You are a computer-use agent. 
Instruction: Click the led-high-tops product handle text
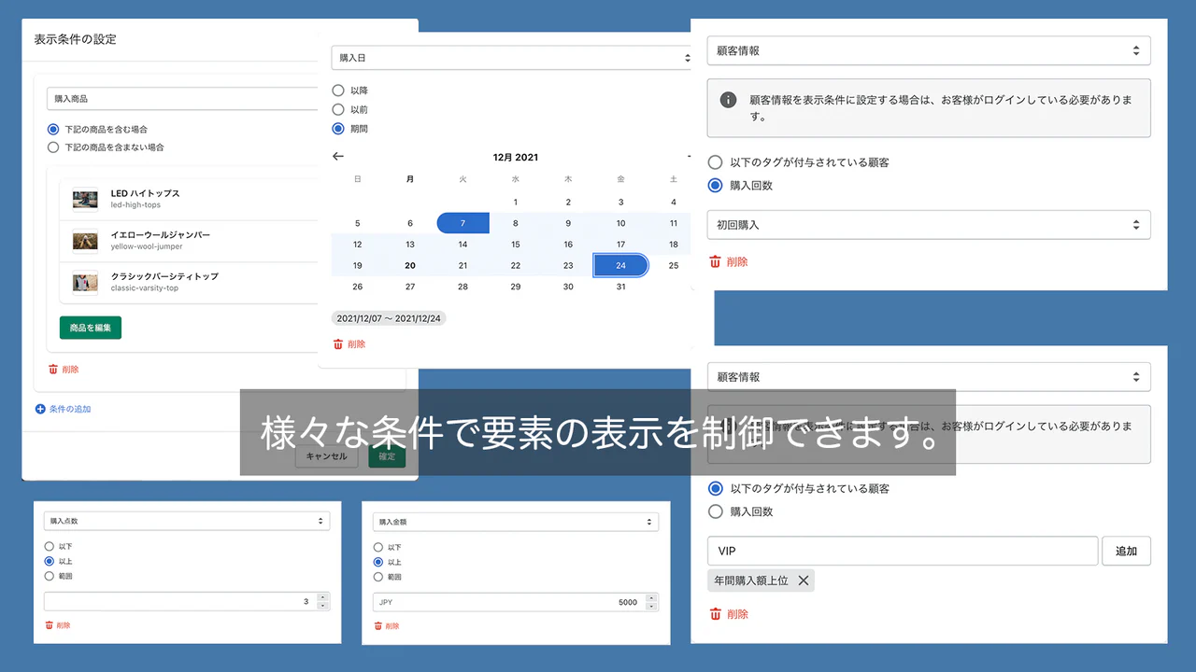135,205
